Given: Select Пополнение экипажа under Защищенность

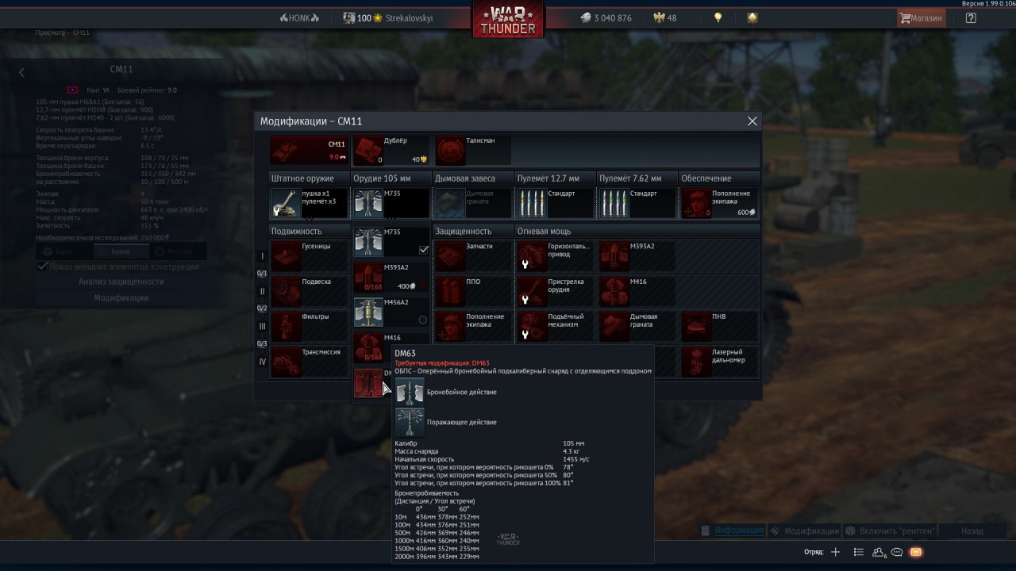Looking at the screenshot, I should 473,326.
